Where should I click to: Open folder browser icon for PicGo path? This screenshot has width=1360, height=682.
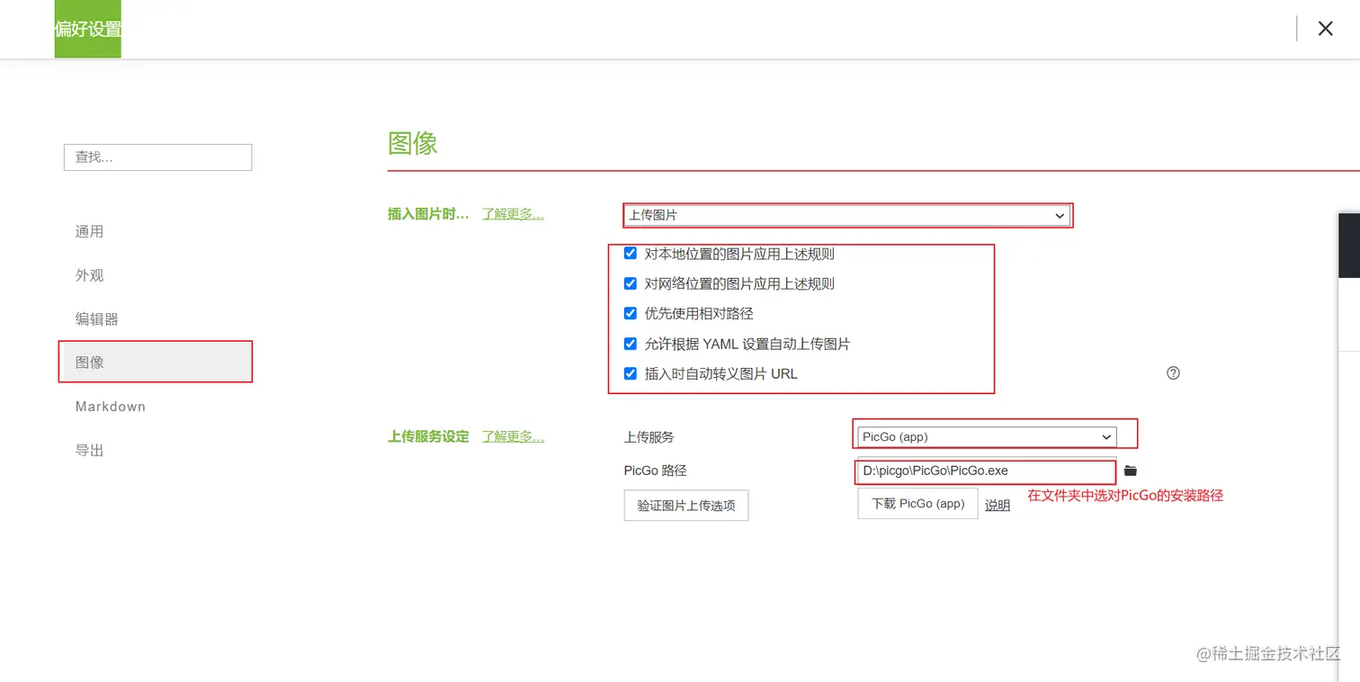(1131, 471)
